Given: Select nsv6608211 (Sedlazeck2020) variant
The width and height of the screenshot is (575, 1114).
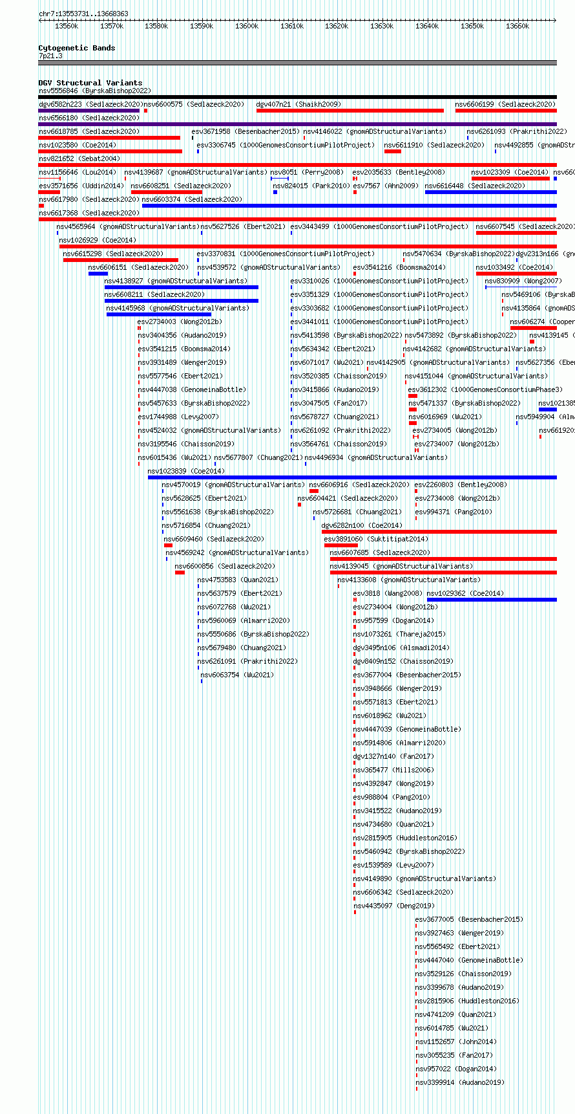Looking at the screenshot, I should [155, 294].
